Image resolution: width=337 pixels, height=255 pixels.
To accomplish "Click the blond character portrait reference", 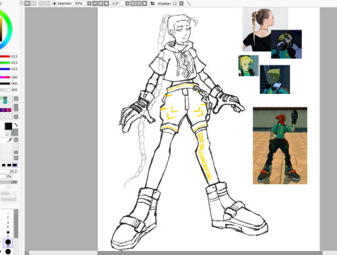I will [249, 65].
